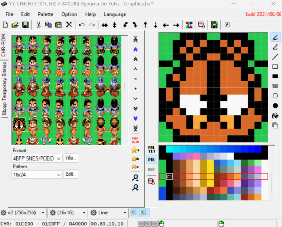The width and height of the screenshot is (282, 227).
Task: Click the RGB color replace icon
Action: (189, 25)
